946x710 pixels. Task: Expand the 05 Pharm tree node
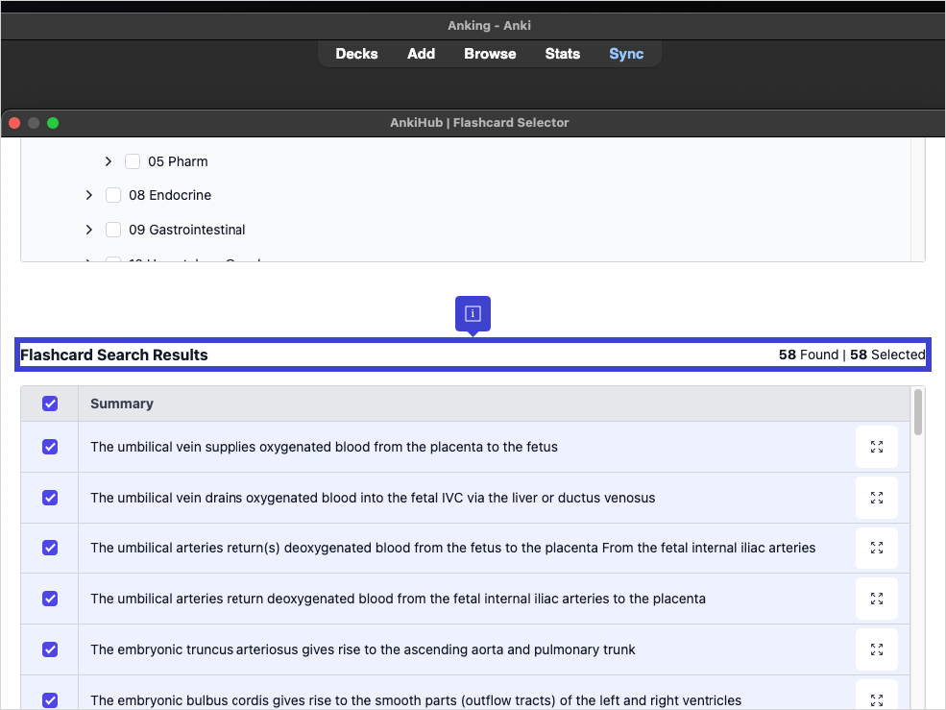pos(109,161)
